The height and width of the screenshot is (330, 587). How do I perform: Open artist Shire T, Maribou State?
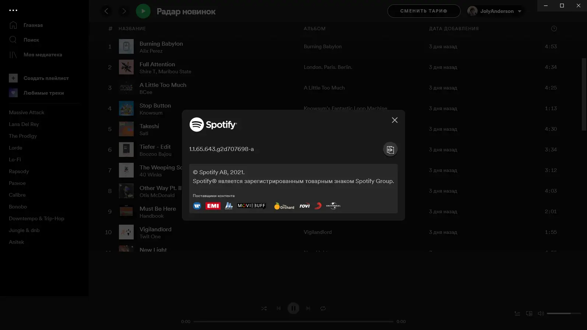pyautogui.click(x=165, y=71)
